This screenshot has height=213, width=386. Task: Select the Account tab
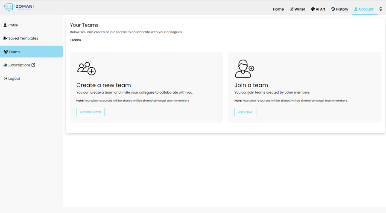pyautogui.click(x=364, y=9)
